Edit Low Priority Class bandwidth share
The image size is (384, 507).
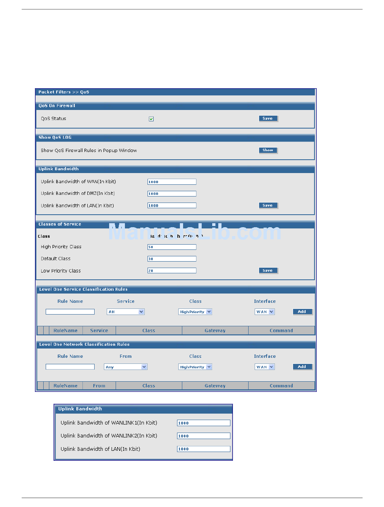point(172,270)
